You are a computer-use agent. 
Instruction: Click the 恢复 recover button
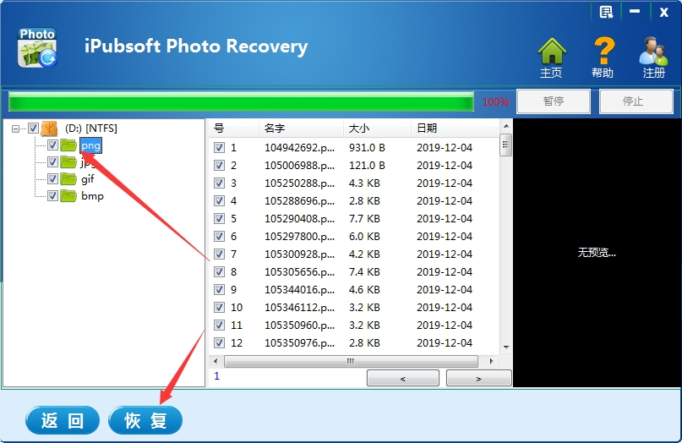point(145,420)
